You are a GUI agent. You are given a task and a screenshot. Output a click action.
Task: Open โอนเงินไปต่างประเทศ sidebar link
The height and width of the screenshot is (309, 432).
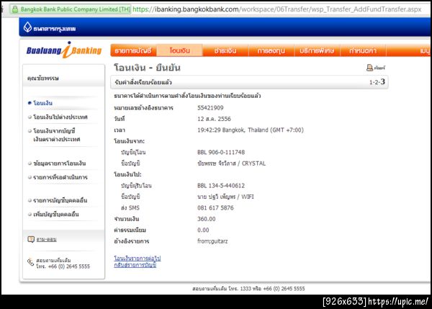[60, 117]
